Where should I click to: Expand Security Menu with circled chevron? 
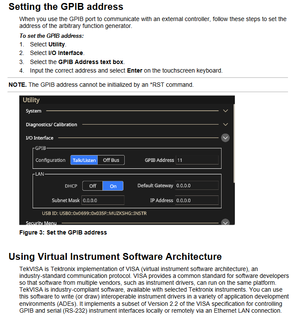(x=225, y=222)
